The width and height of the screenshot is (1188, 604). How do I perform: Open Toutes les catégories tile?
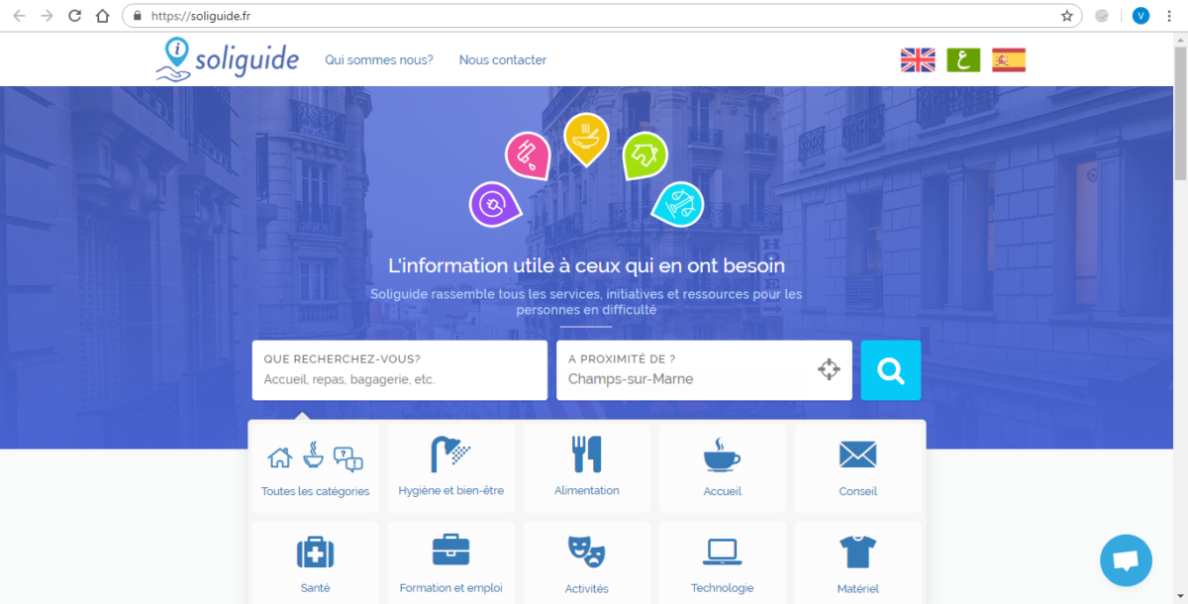pos(315,468)
